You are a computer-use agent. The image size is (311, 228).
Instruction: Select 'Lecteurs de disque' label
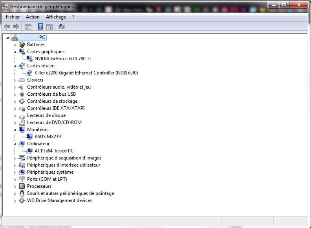pos(46,115)
